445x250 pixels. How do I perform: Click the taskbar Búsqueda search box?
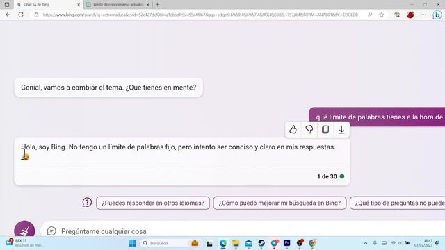[x=170, y=243]
